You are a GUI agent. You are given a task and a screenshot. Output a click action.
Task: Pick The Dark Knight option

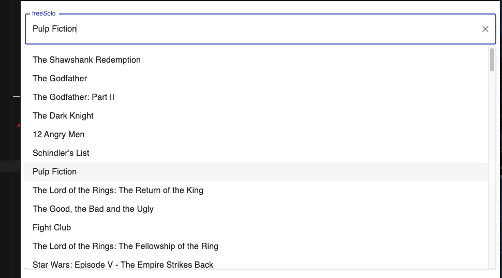tap(63, 116)
